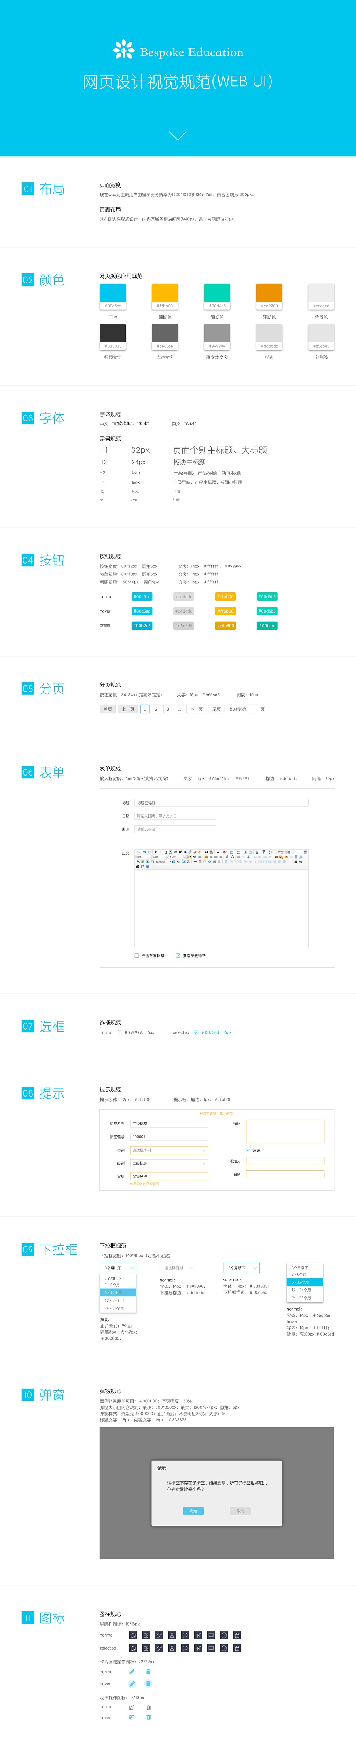
Task: Click the chat bubble icon in navigation normal row
Action: coord(185,1636)
